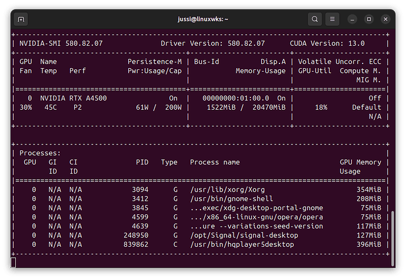Click the hqplayer5desktop memory usage 396MiB
The image size is (406, 279).
(369, 244)
